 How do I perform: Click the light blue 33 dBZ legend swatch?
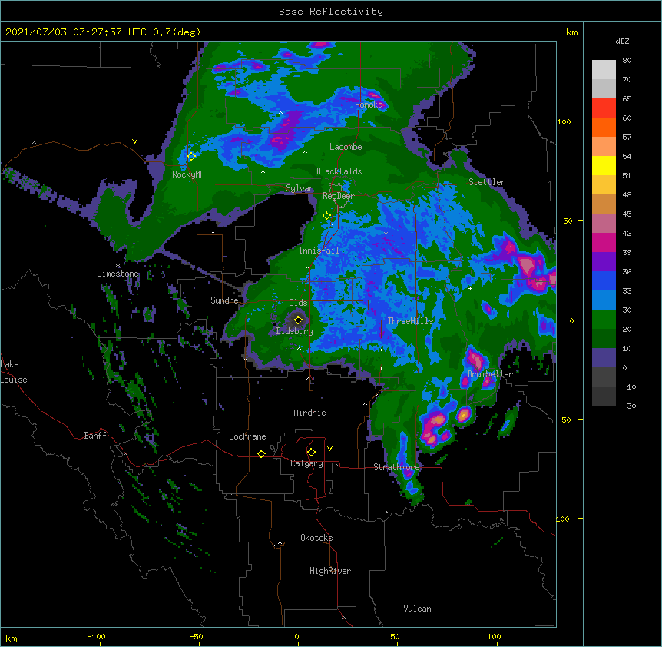click(604, 300)
